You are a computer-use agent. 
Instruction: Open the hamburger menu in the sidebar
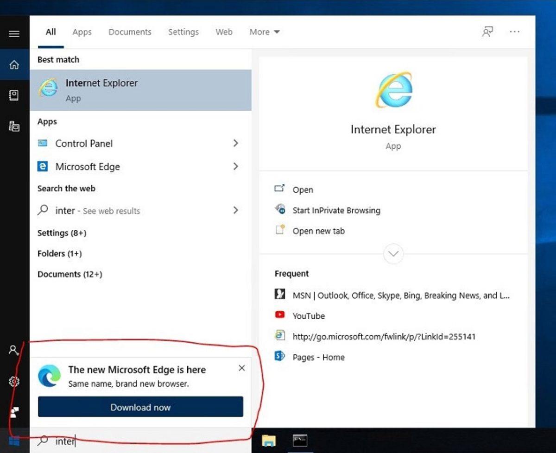14,33
